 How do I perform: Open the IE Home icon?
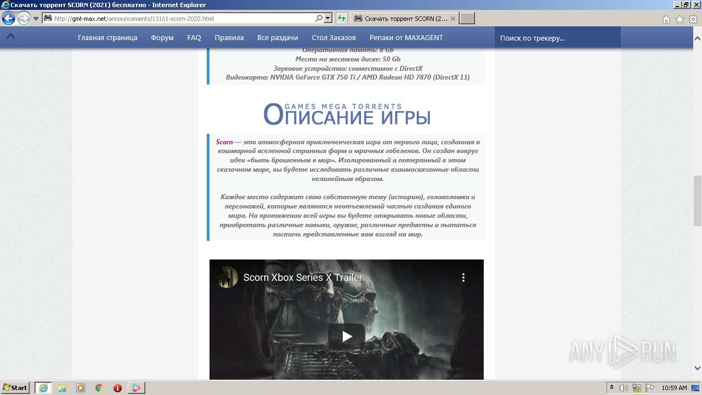[666, 19]
